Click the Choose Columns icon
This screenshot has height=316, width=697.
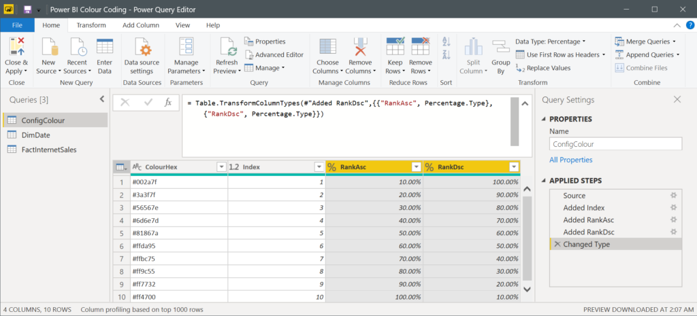[x=327, y=47]
